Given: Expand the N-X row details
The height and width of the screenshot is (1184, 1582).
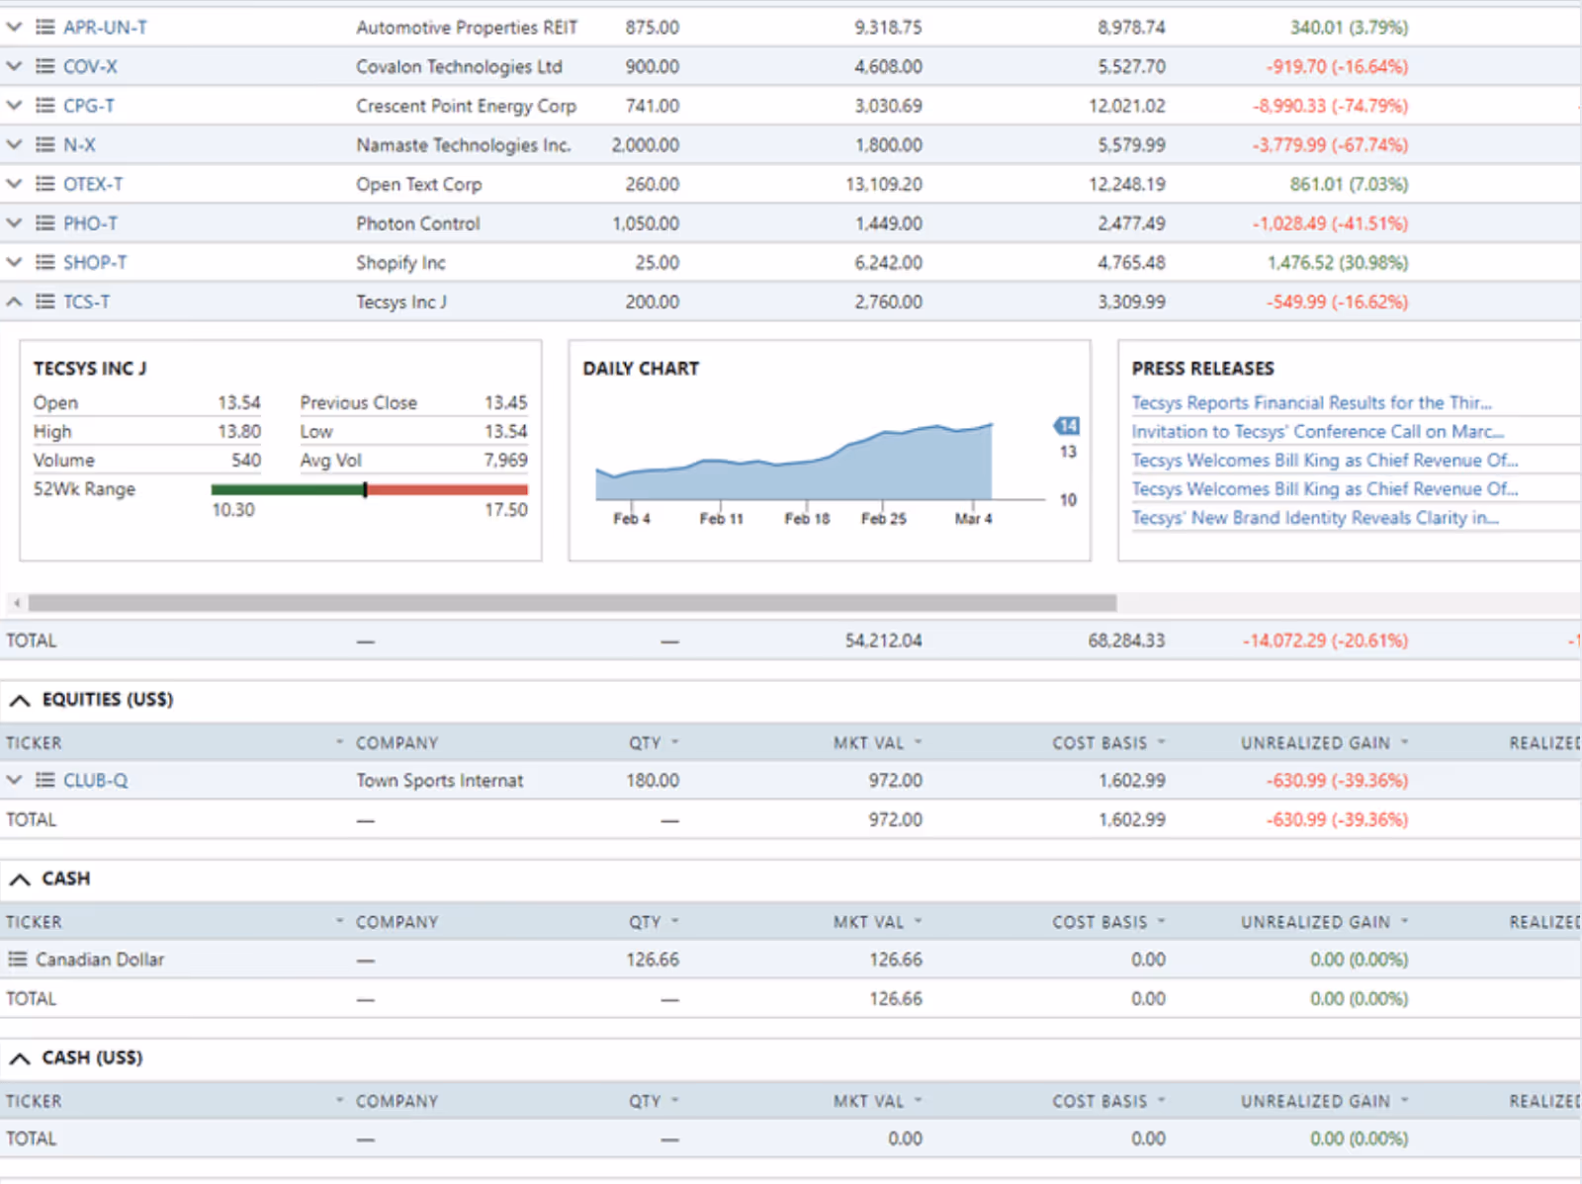Looking at the screenshot, I should (14, 145).
